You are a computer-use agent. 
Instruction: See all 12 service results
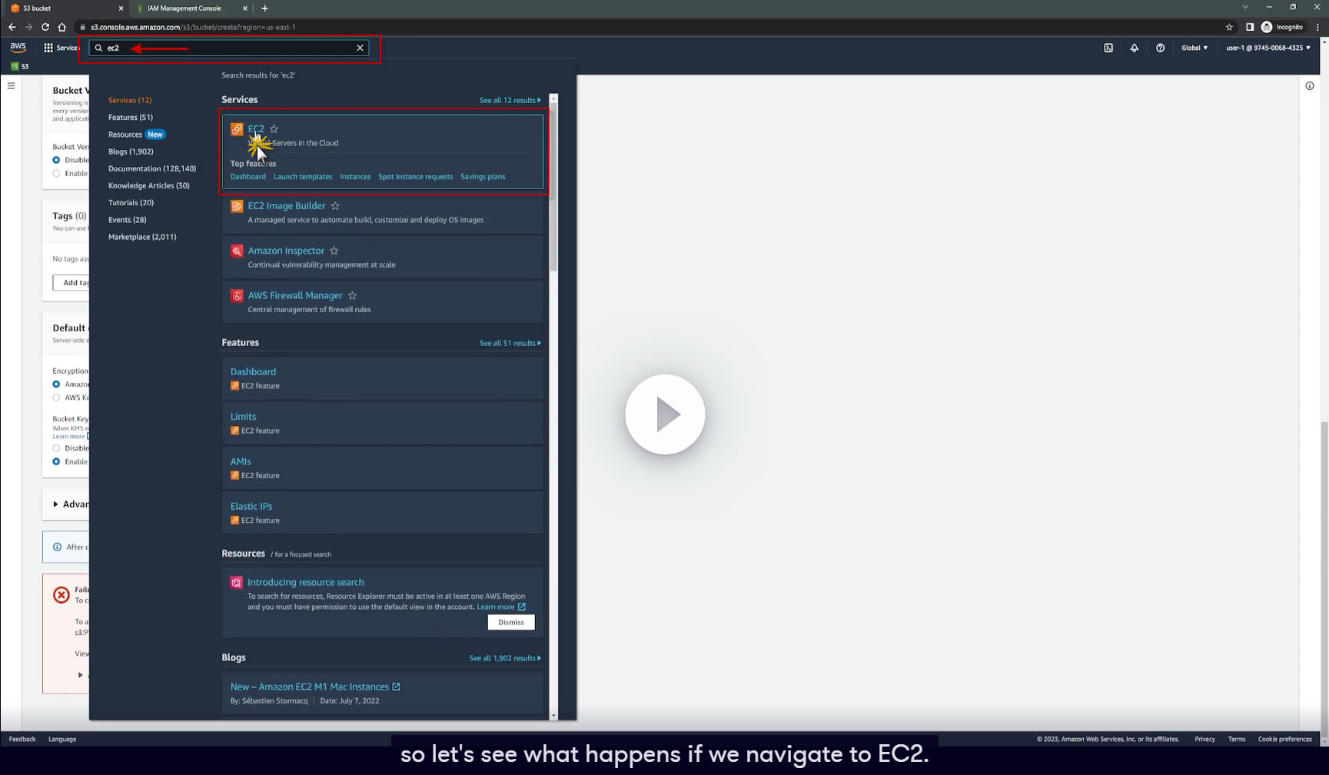(x=510, y=100)
